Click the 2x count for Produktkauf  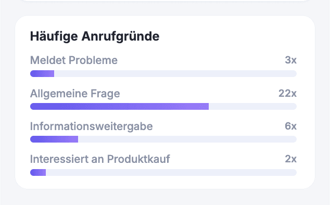[x=290, y=159]
